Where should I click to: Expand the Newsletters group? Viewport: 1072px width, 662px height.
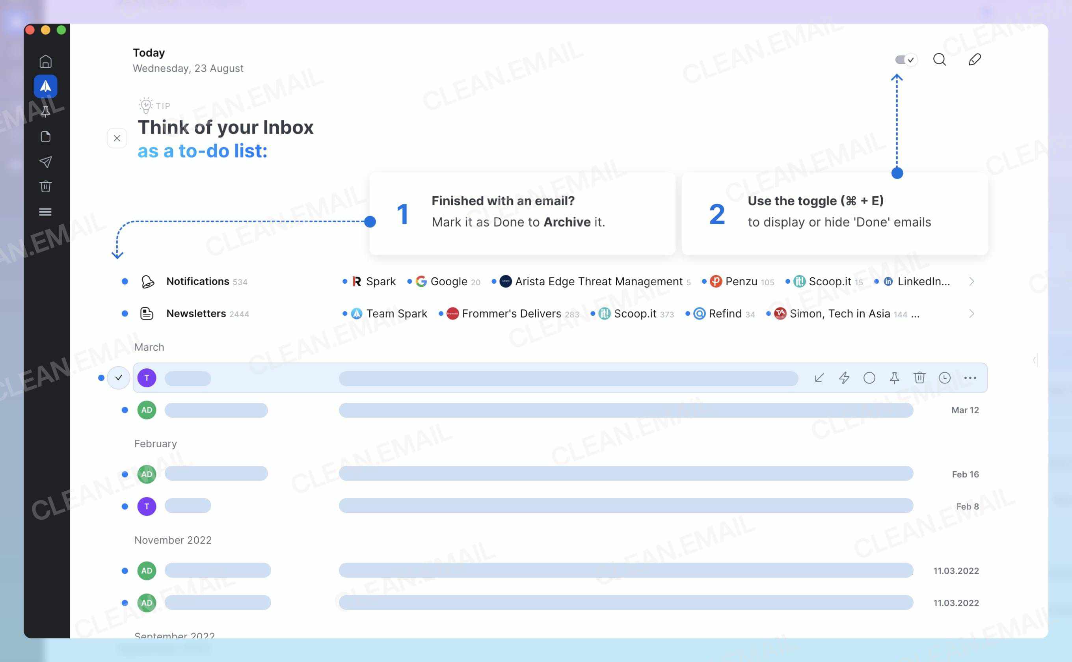972,314
